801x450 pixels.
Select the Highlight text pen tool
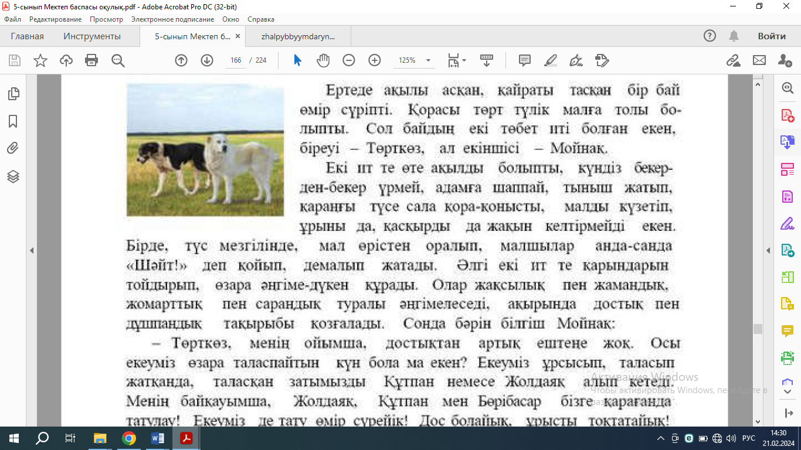(x=550, y=60)
